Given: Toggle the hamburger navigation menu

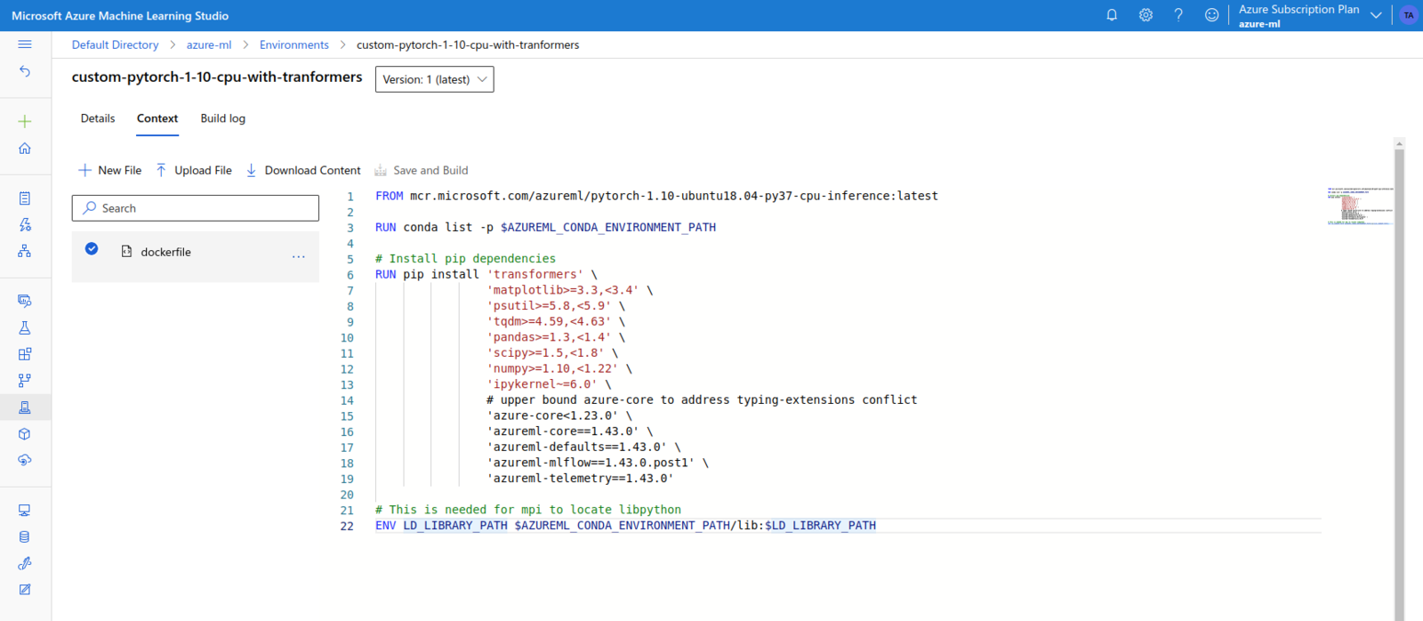Looking at the screenshot, I should click(x=25, y=44).
